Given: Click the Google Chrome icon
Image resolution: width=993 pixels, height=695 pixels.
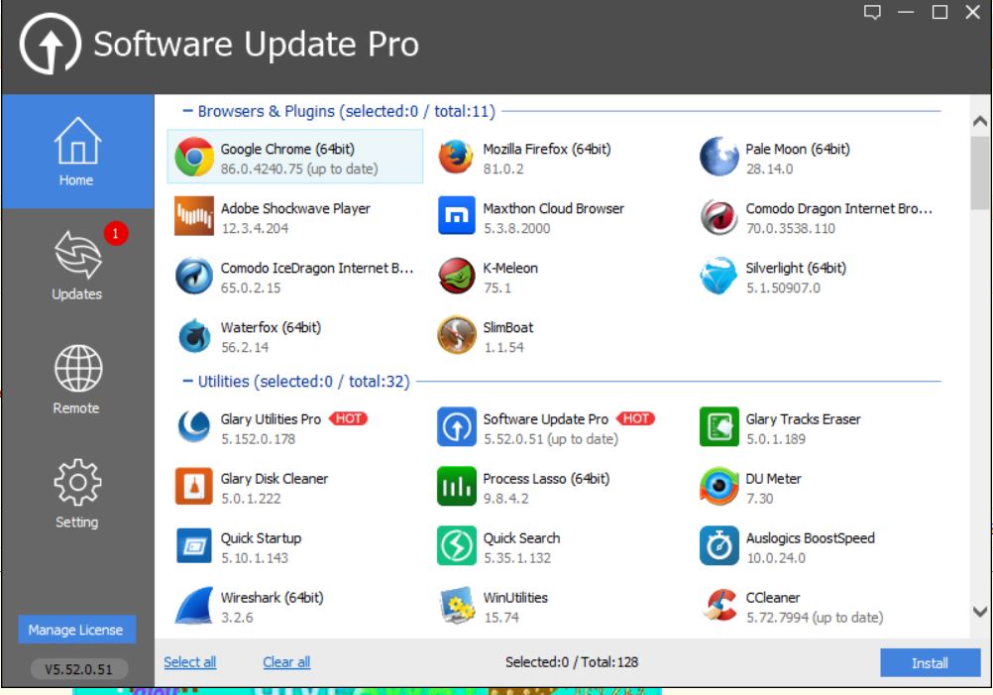Looking at the screenshot, I should click(x=194, y=157).
